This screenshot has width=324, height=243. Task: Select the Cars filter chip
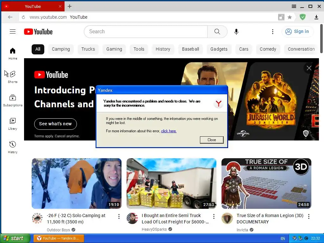point(244,49)
